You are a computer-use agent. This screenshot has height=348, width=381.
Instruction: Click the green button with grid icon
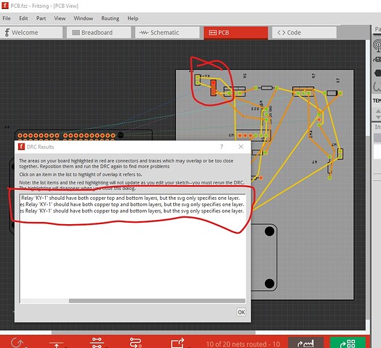tap(348, 343)
